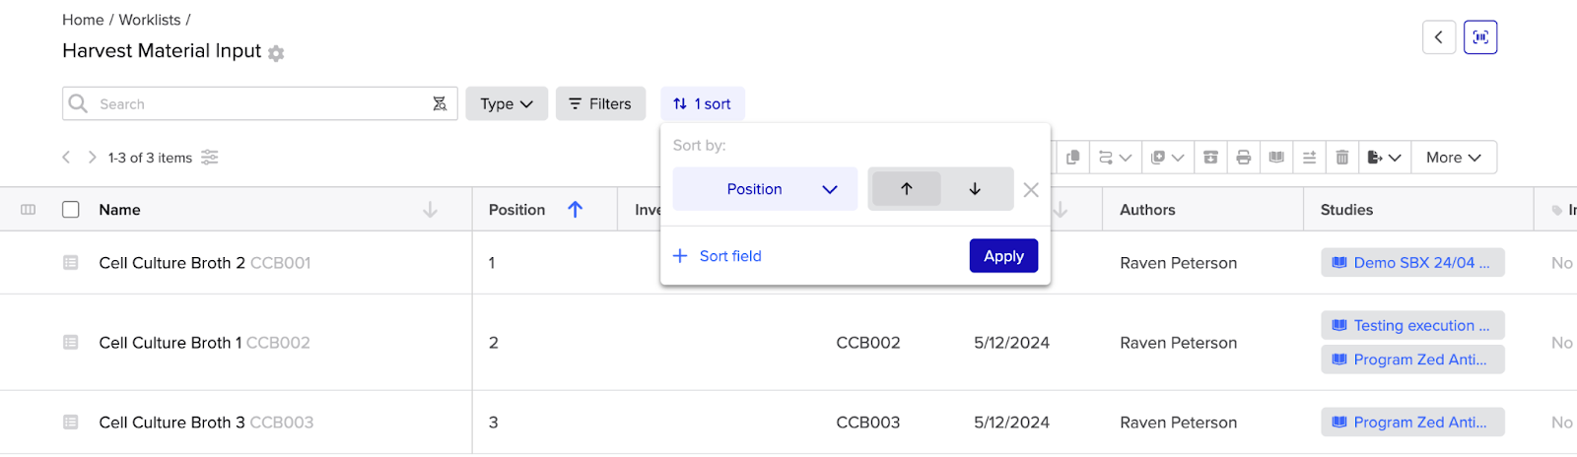Navigate to Worklists breadcrumb
Image resolution: width=1577 pixels, height=457 pixels.
click(x=150, y=20)
